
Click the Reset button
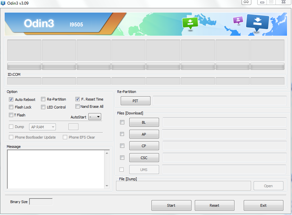(x=215, y=205)
